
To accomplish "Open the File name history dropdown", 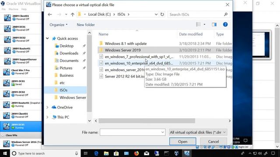I will 162,132.
